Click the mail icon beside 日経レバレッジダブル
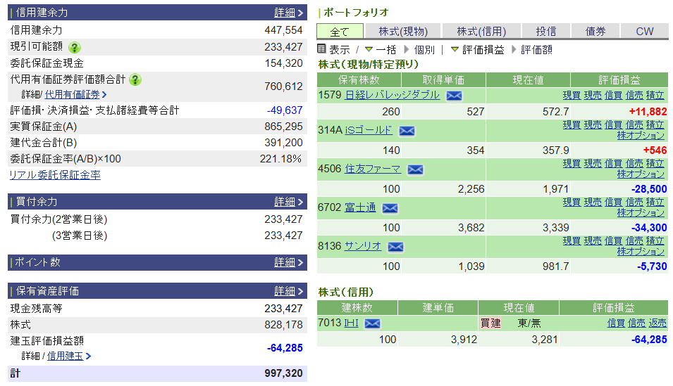Screen dimensions: 673x386 coord(454,96)
